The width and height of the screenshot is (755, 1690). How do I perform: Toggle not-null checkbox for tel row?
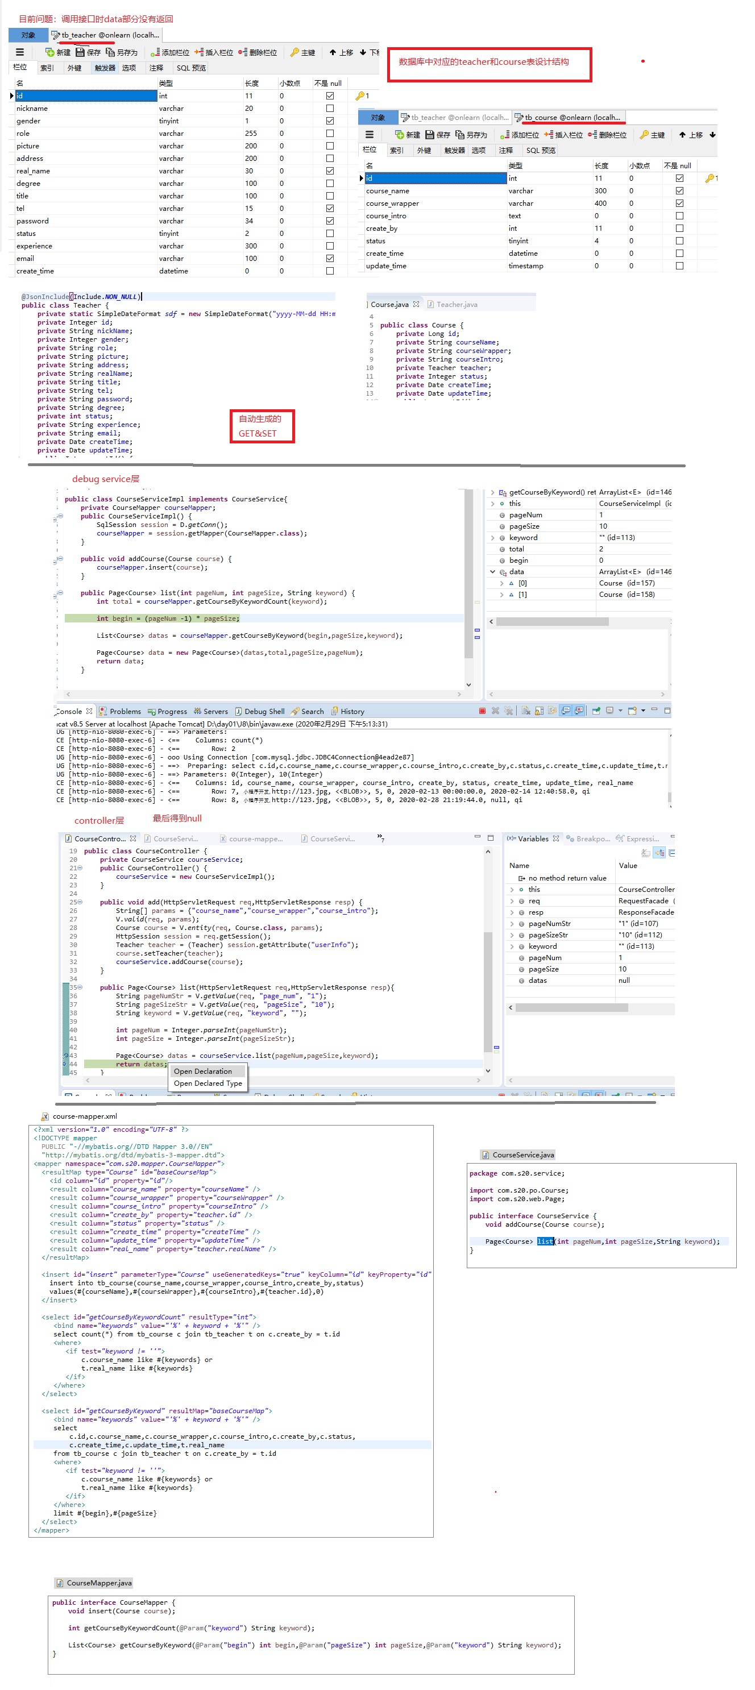pos(330,208)
